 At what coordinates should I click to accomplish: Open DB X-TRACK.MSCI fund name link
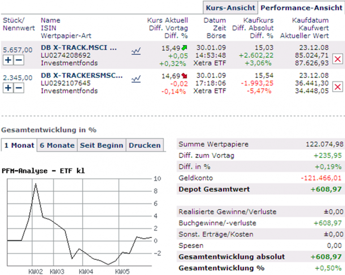(x=79, y=47)
